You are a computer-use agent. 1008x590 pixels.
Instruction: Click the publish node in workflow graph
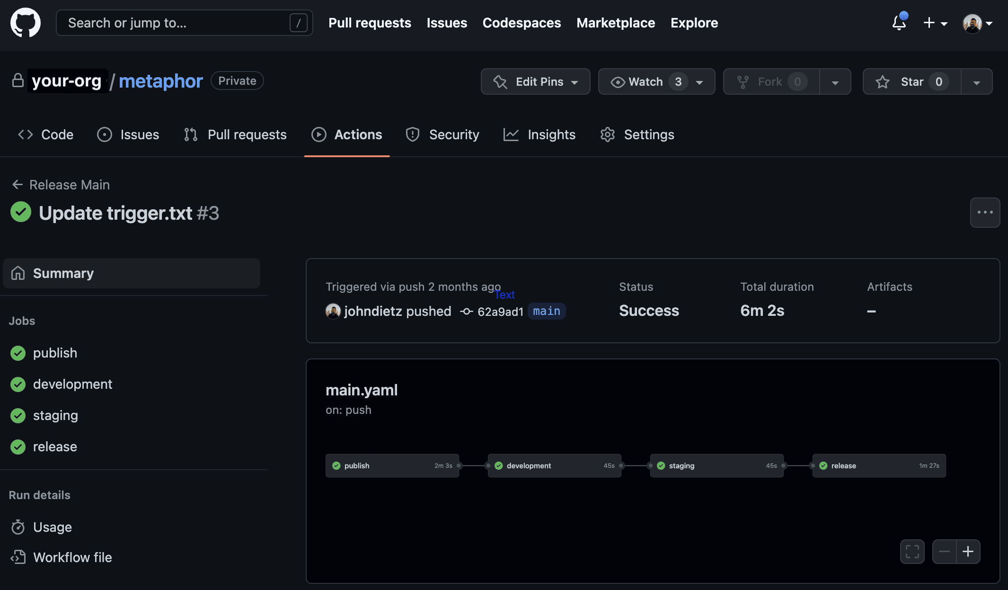392,466
